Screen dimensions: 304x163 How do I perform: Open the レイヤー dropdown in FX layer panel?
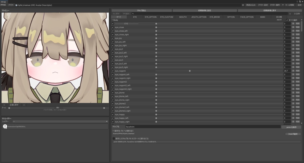pyautogui.click(x=60, y=122)
